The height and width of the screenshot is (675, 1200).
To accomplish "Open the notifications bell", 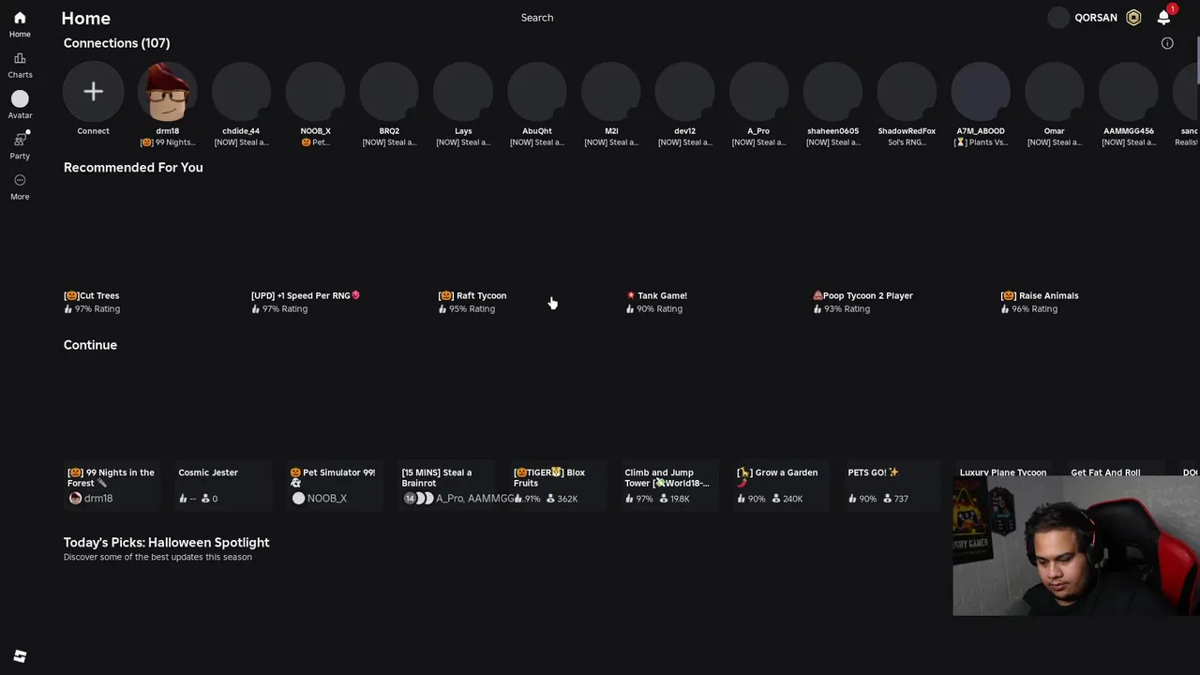I will coord(1163,18).
